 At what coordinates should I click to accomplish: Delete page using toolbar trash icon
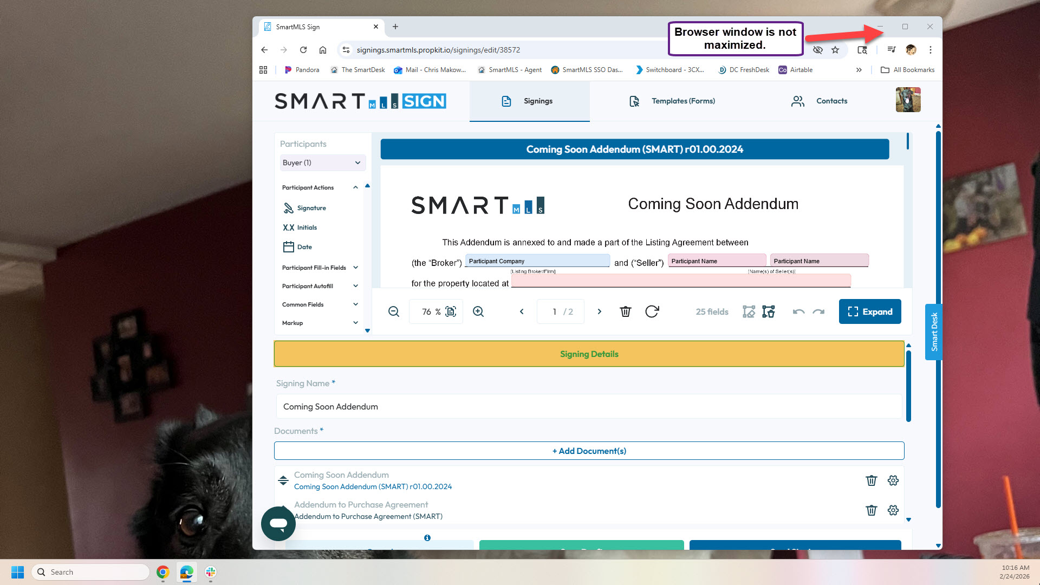tap(626, 311)
